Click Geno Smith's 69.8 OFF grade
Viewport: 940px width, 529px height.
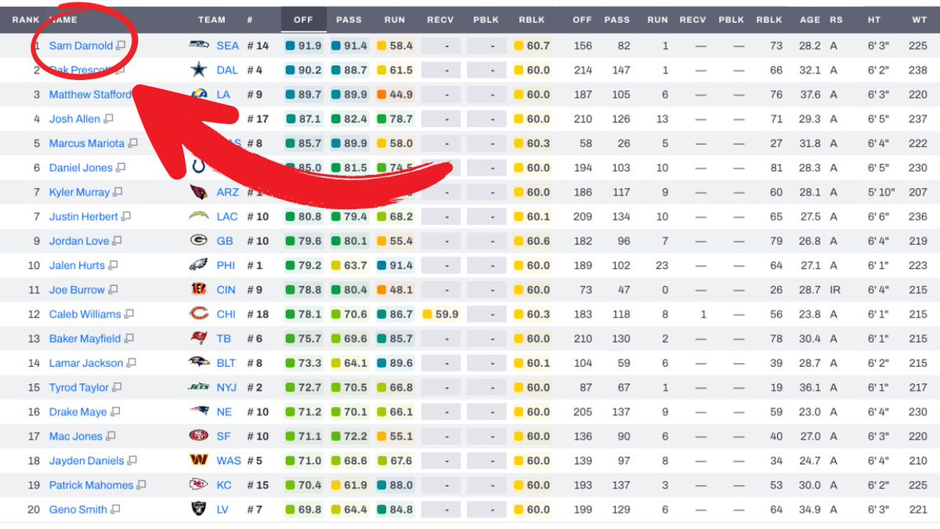(303, 509)
